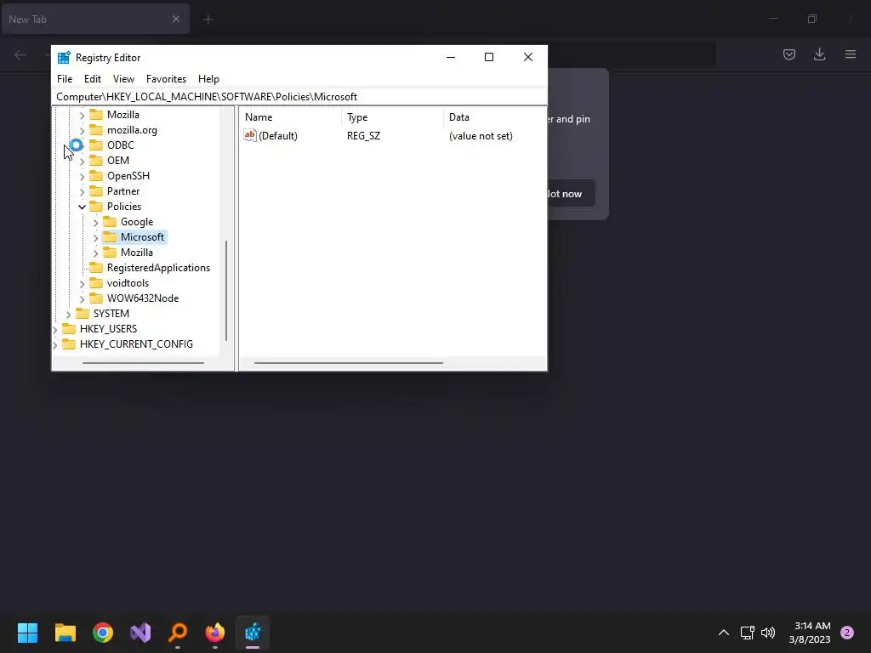Image resolution: width=871 pixels, height=653 pixels.
Task: Collapse the Policies key
Action: tap(83, 207)
